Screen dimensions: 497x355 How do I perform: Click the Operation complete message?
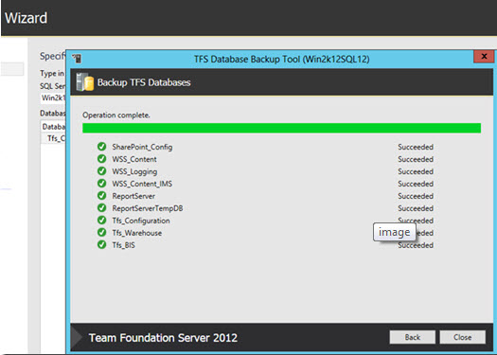[116, 115]
